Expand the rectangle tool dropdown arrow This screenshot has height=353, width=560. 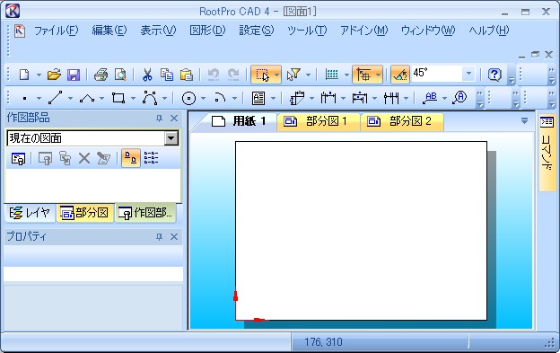coord(133,98)
